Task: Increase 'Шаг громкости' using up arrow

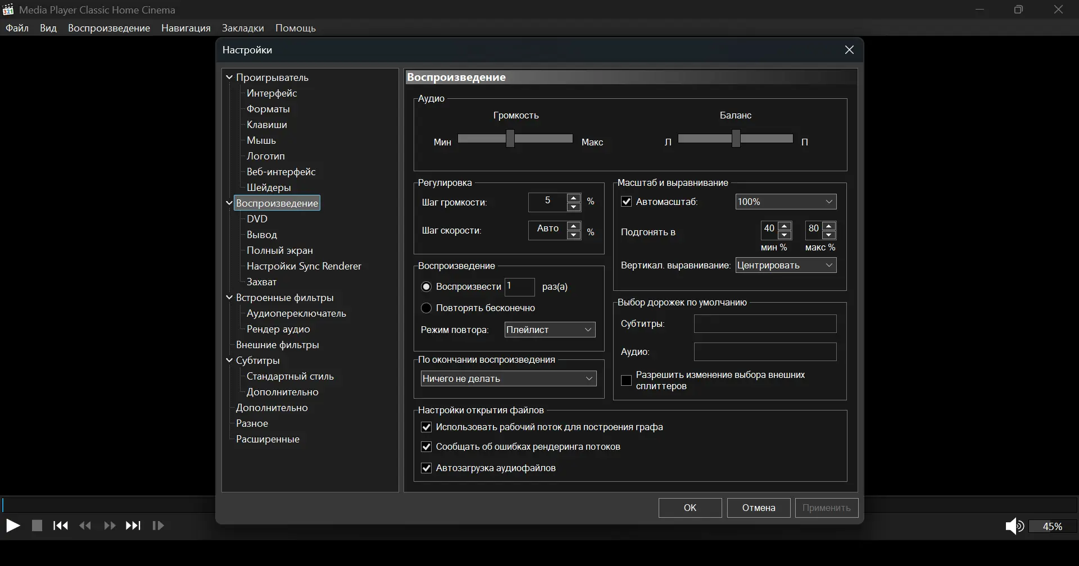Action: pos(574,197)
